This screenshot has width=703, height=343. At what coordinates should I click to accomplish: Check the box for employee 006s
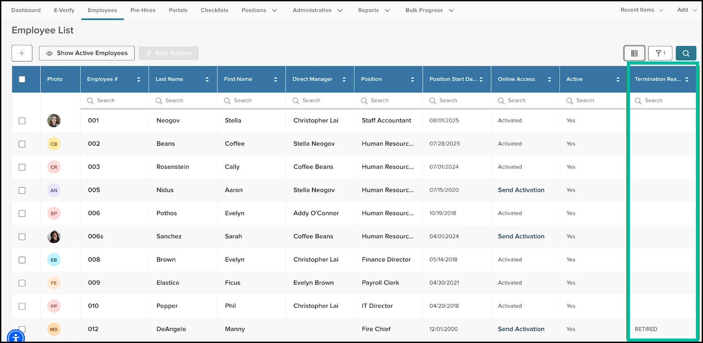pos(22,237)
